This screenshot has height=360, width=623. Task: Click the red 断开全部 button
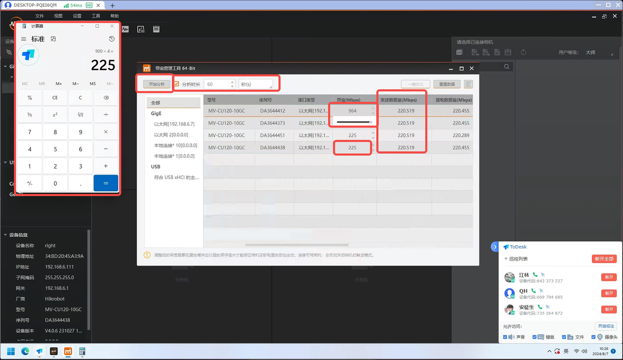tap(604, 259)
